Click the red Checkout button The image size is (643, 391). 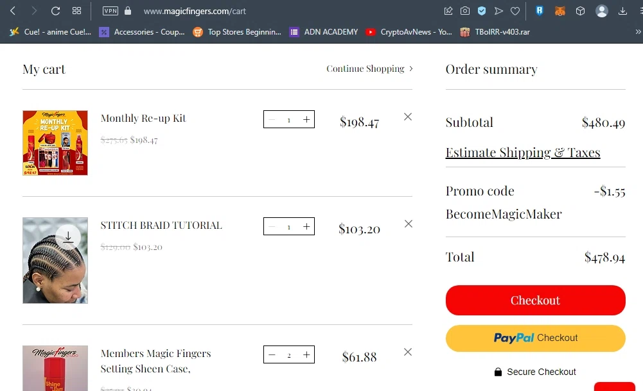[x=536, y=300]
